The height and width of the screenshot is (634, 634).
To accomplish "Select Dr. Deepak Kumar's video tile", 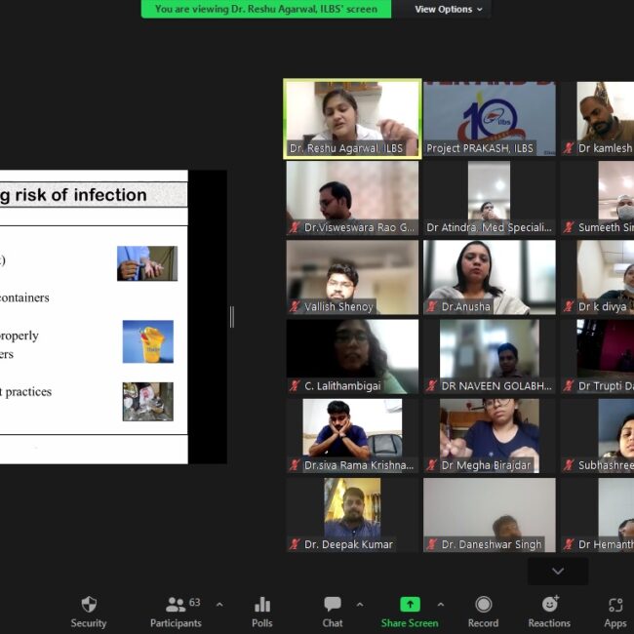I will (352, 513).
